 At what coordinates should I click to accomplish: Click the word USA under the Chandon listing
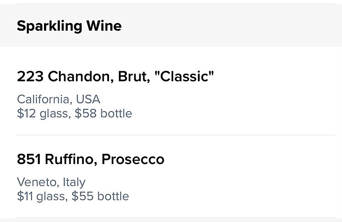tap(88, 99)
